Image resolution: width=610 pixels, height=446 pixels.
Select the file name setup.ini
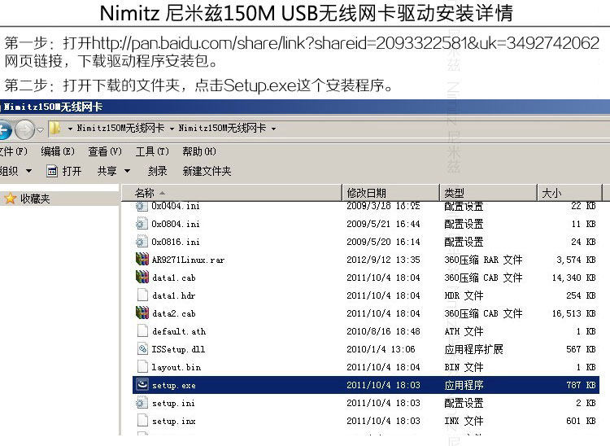click(x=173, y=403)
